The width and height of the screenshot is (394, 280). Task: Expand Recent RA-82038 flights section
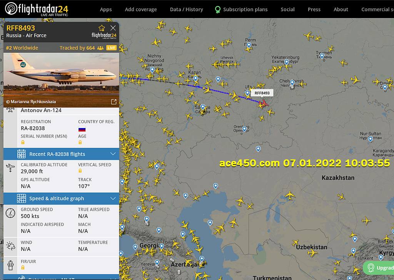(x=61, y=154)
